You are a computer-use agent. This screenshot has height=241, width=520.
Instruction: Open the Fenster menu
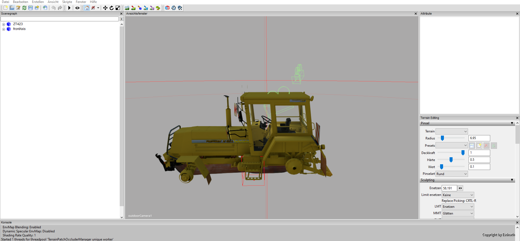pyautogui.click(x=81, y=2)
